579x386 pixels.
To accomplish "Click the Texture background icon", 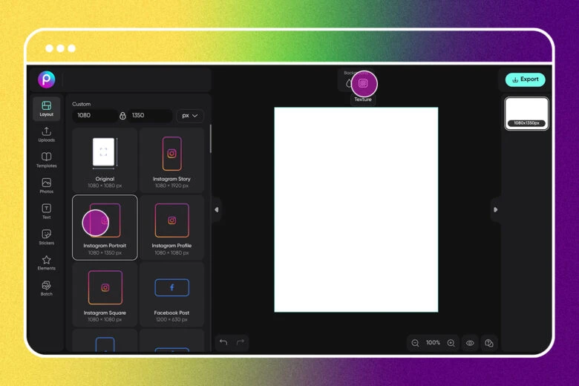I will point(363,84).
